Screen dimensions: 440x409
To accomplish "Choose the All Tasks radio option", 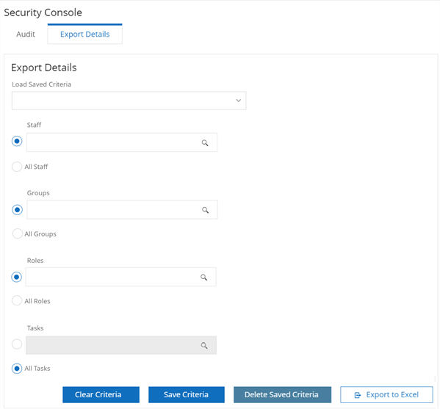I will 17,369.
